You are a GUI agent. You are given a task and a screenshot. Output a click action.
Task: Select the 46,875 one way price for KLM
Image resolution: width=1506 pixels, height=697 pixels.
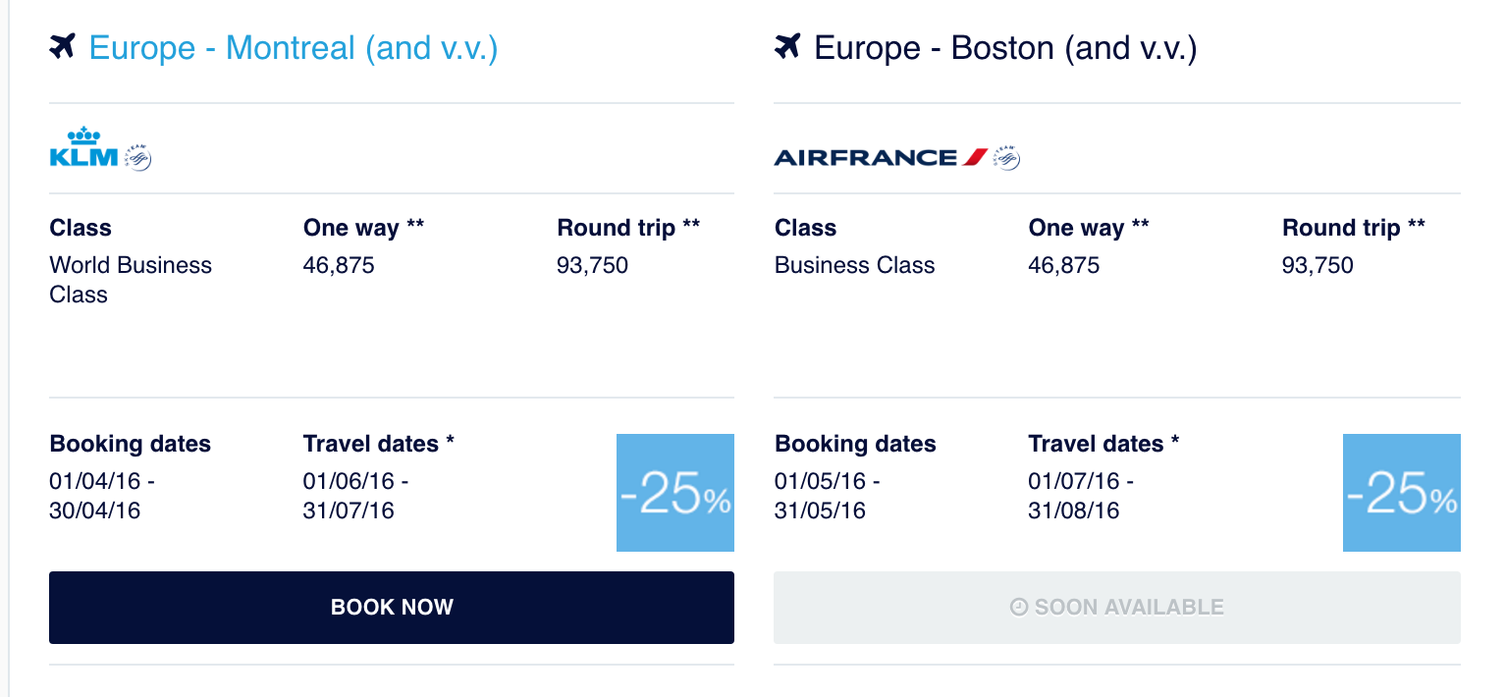(339, 265)
